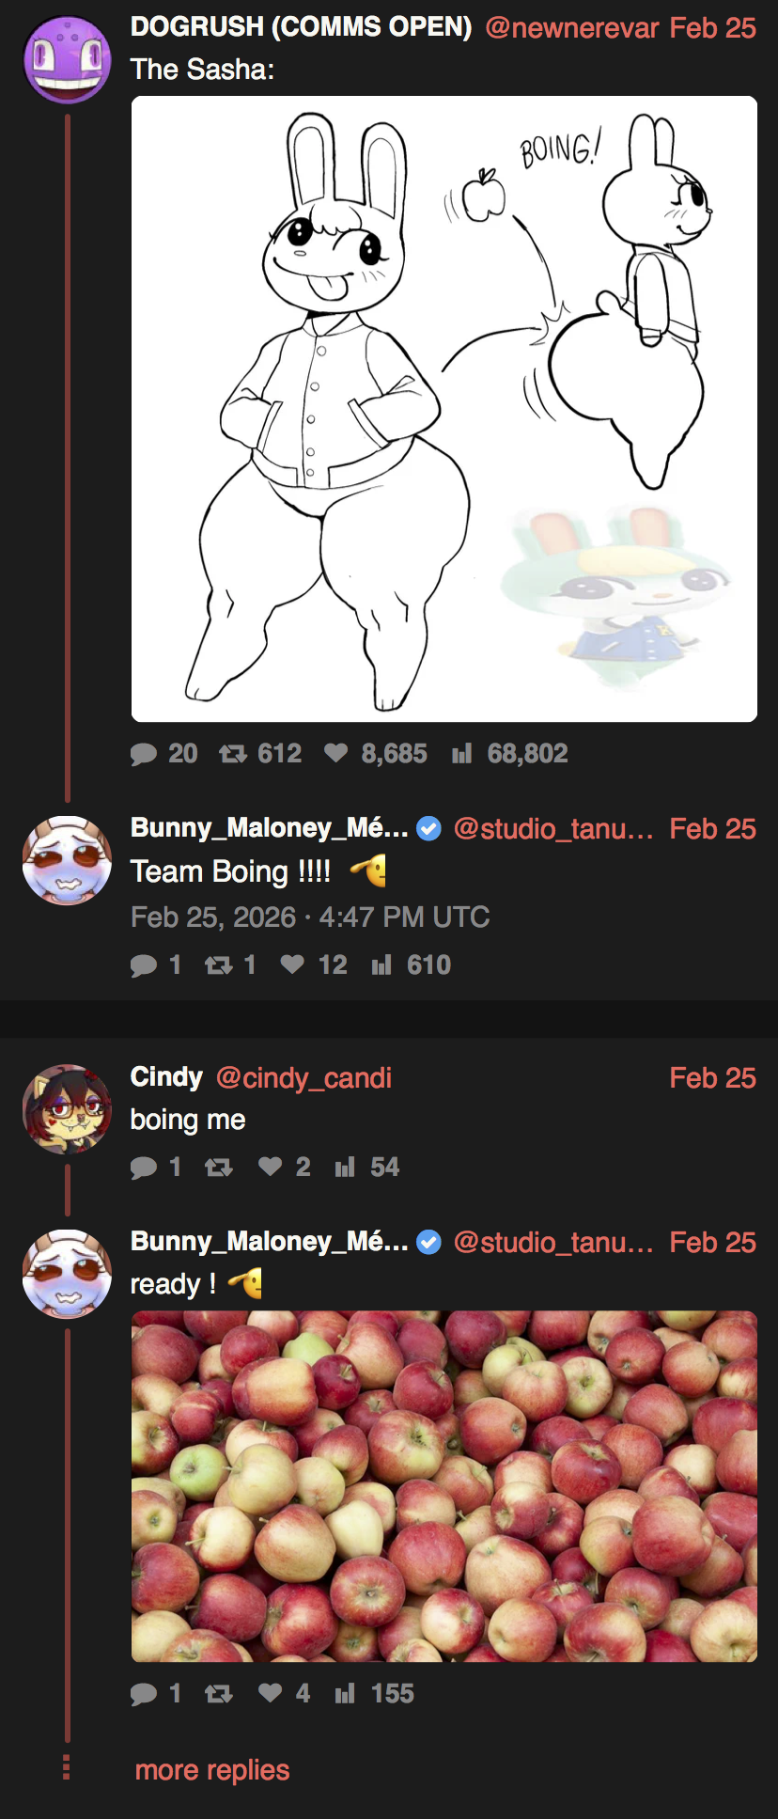This screenshot has width=778, height=1819.
Task: Click retweet icon on DOGRUSH's post
Action: coord(232,754)
